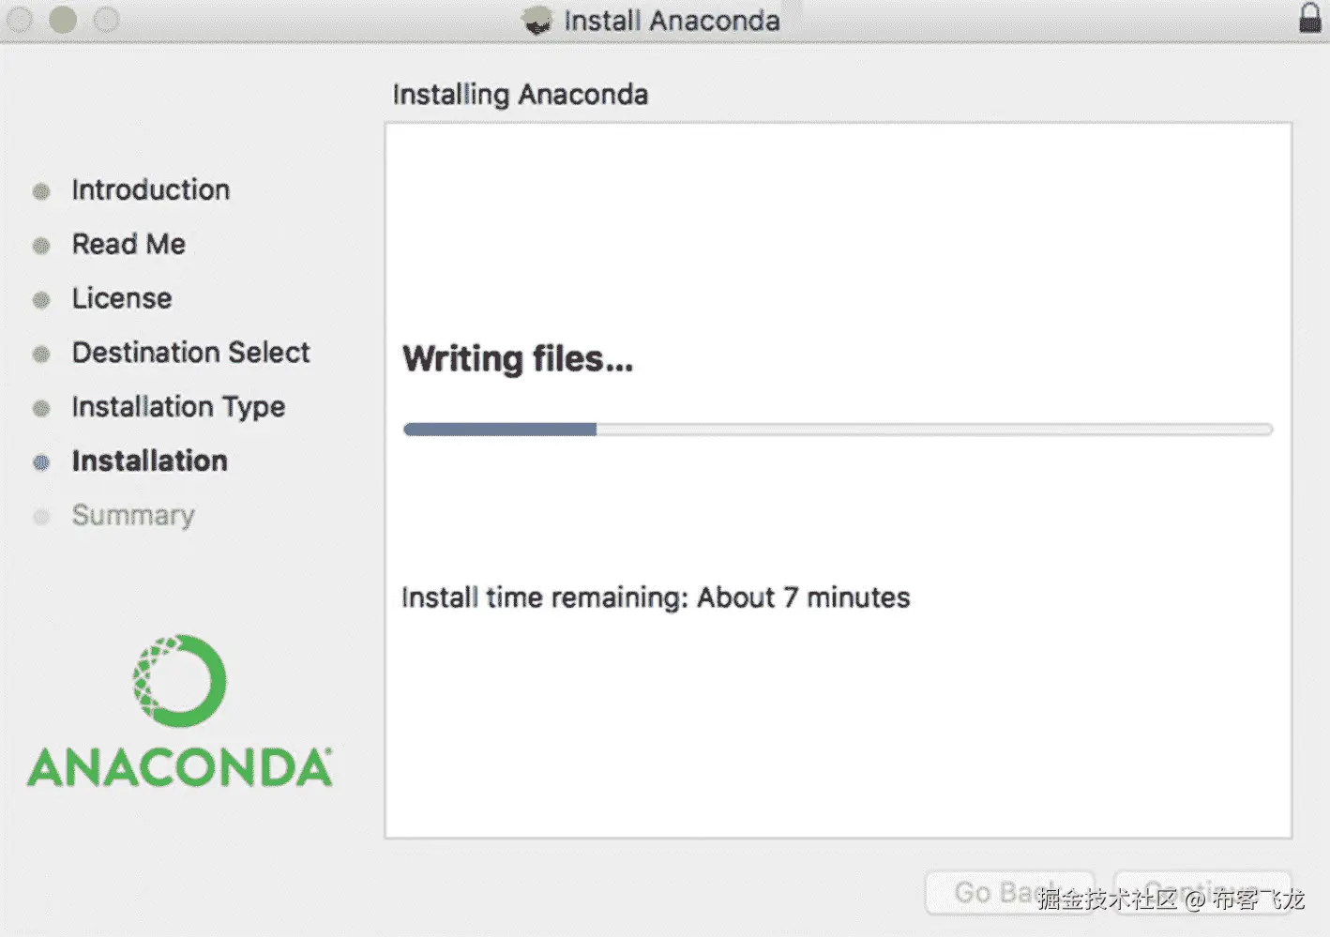
Task: Click the Installing Anaconda heading
Action: [521, 95]
